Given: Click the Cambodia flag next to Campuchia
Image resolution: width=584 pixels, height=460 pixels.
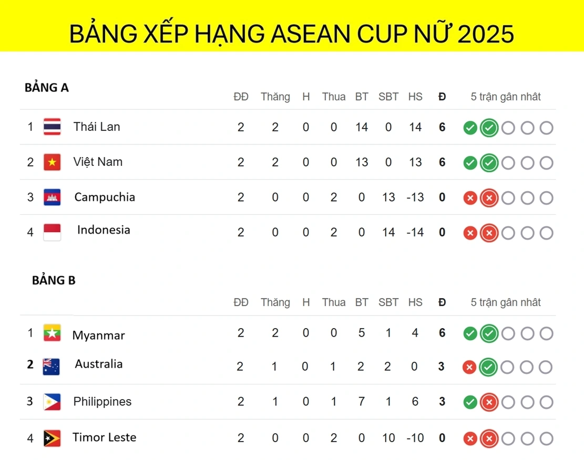Looking at the screenshot, I should coord(52,197).
